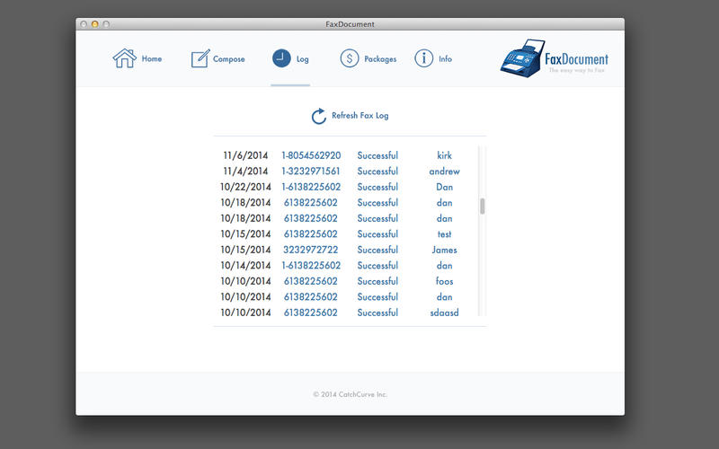Select the 11/6/2014 kirk log entry
Viewport: 719px width, 449px height.
point(245,155)
